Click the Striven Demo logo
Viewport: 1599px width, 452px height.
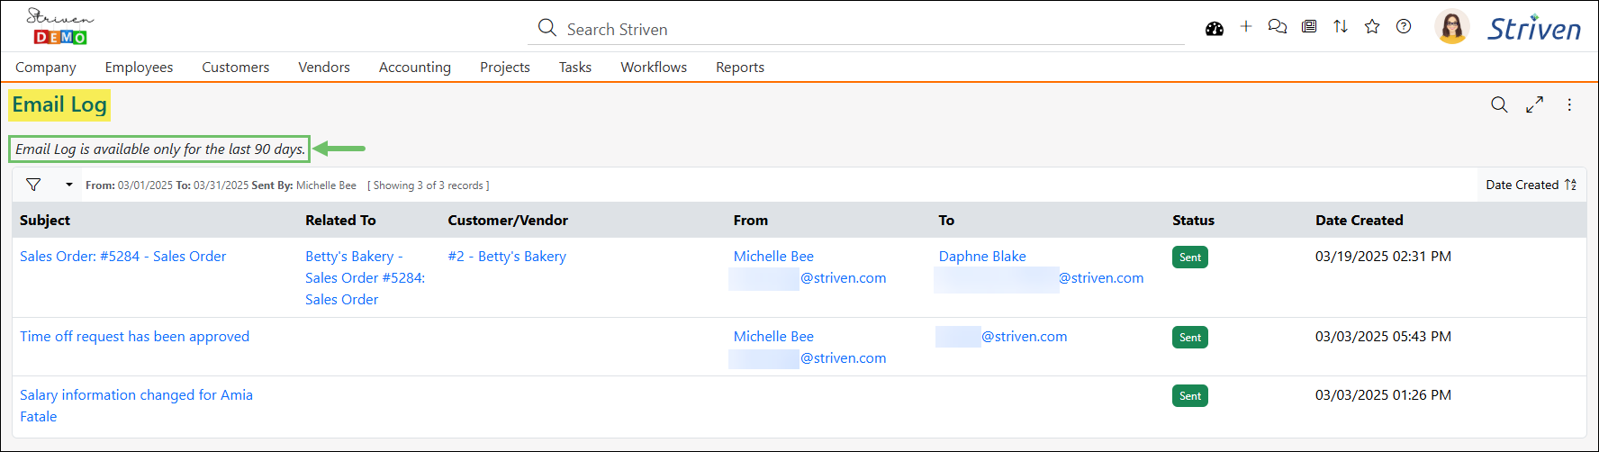60,26
